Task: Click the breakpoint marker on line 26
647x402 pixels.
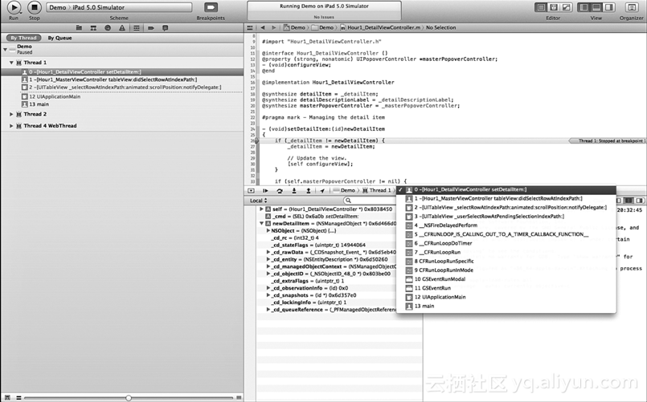Action: click(x=256, y=140)
